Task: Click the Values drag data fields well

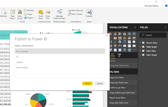Action: (123, 66)
